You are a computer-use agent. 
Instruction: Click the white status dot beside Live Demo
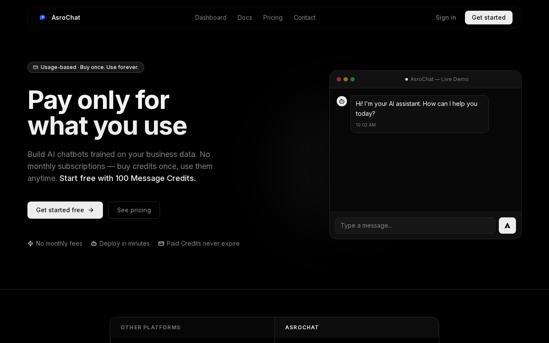(x=407, y=79)
